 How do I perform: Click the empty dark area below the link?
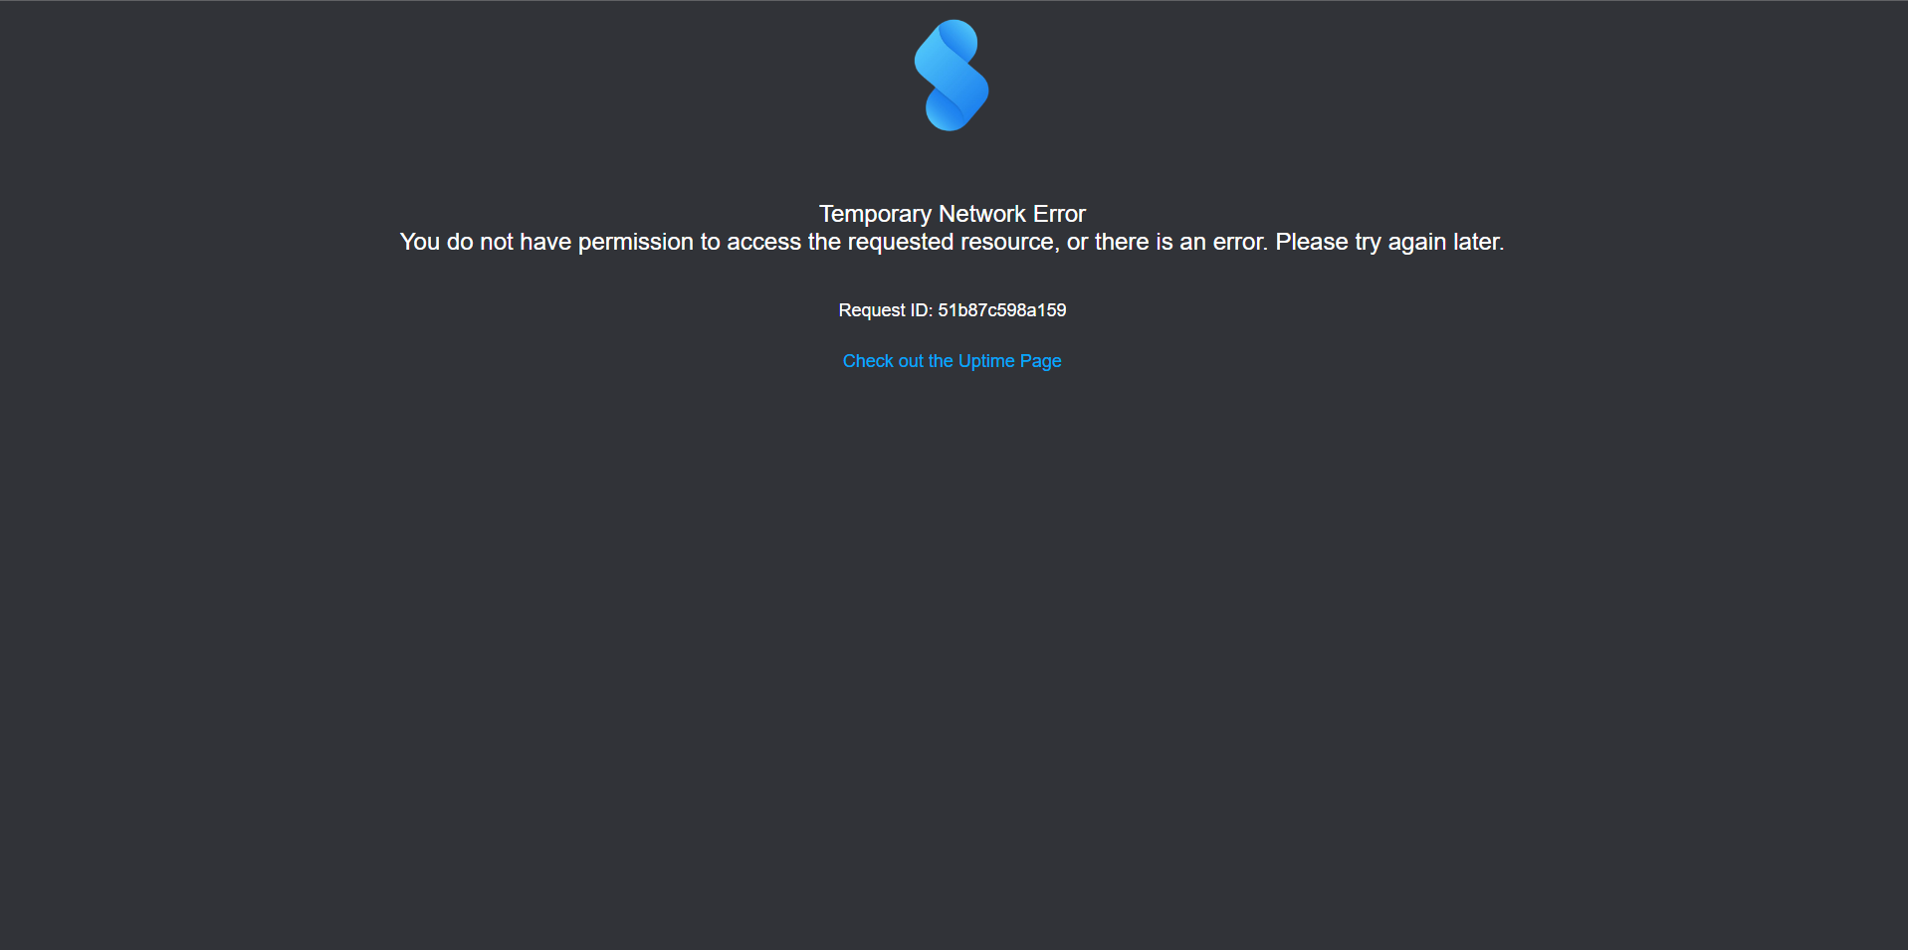click(x=952, y=647)
